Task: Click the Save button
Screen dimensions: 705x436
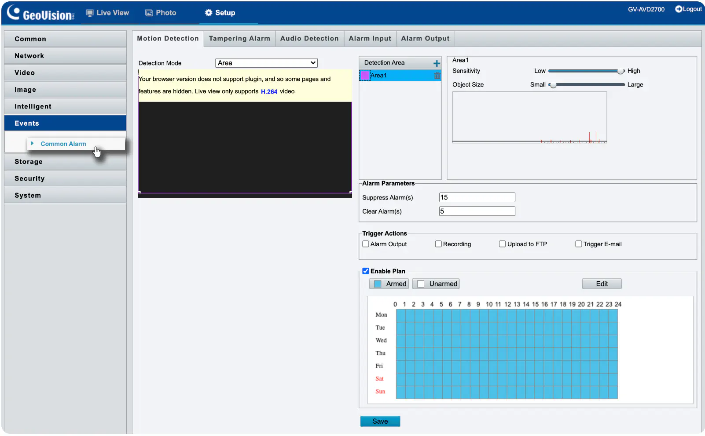Action: click(x=380, y=421)
